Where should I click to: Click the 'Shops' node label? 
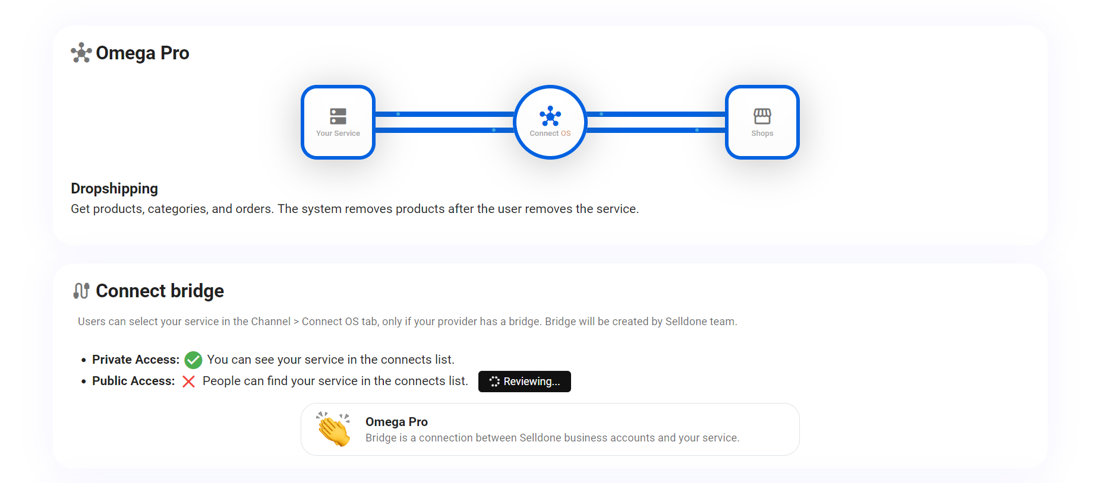(x=762, y=134)
